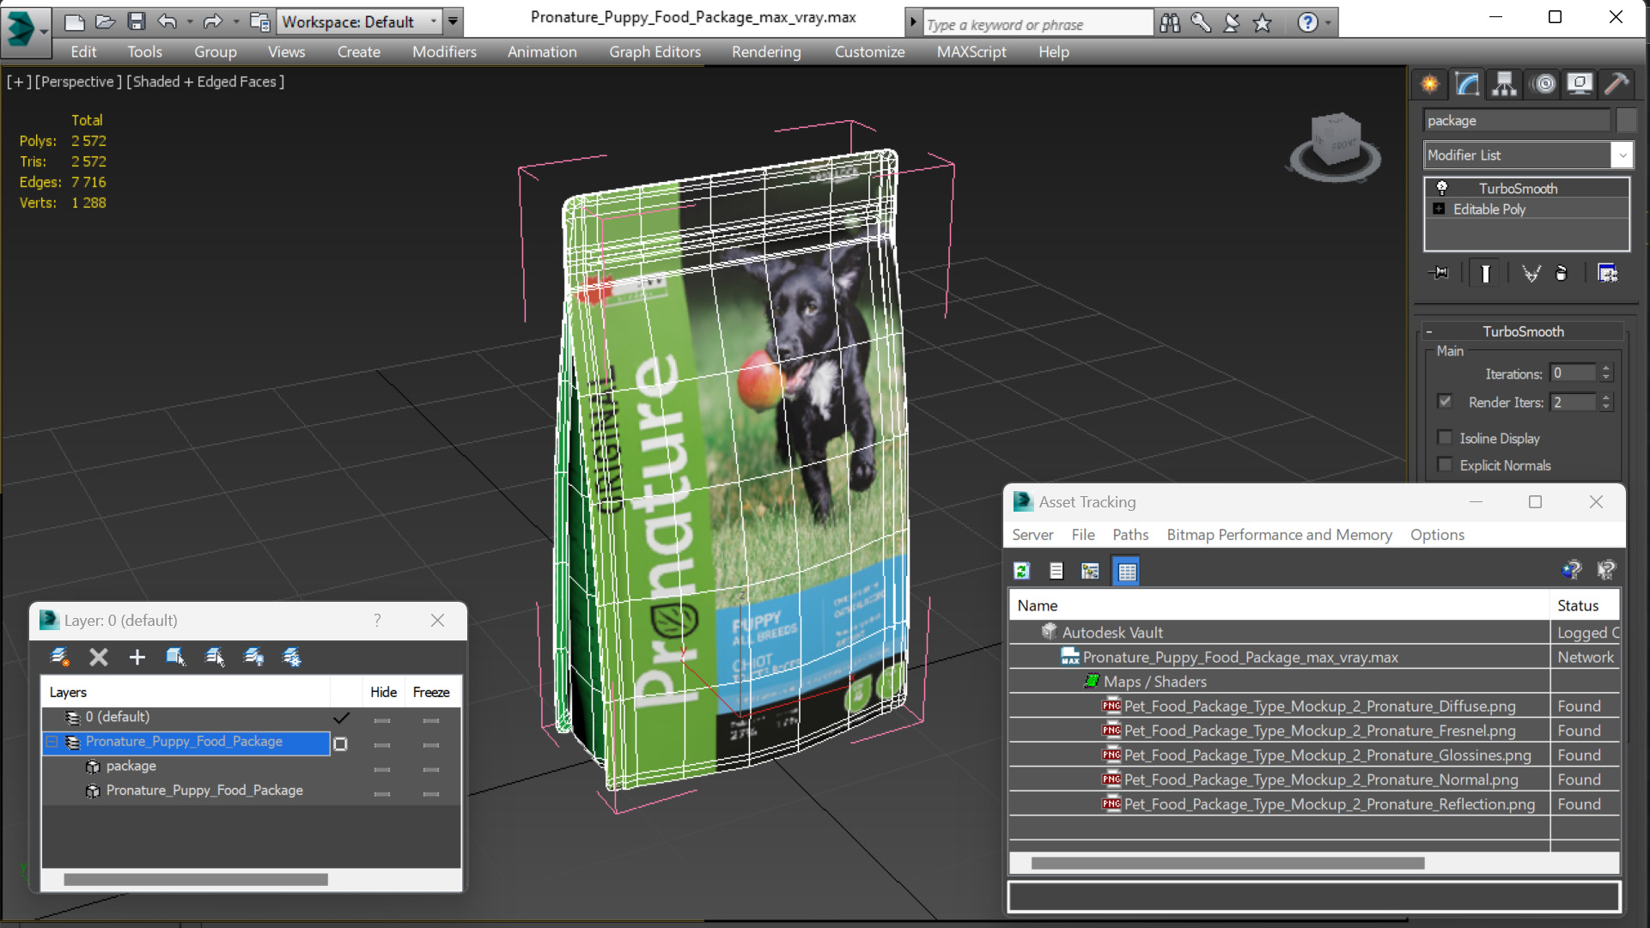Open the Modifier List dropdown
The image size is (1650, 928).
click(x=1622, y=155)
